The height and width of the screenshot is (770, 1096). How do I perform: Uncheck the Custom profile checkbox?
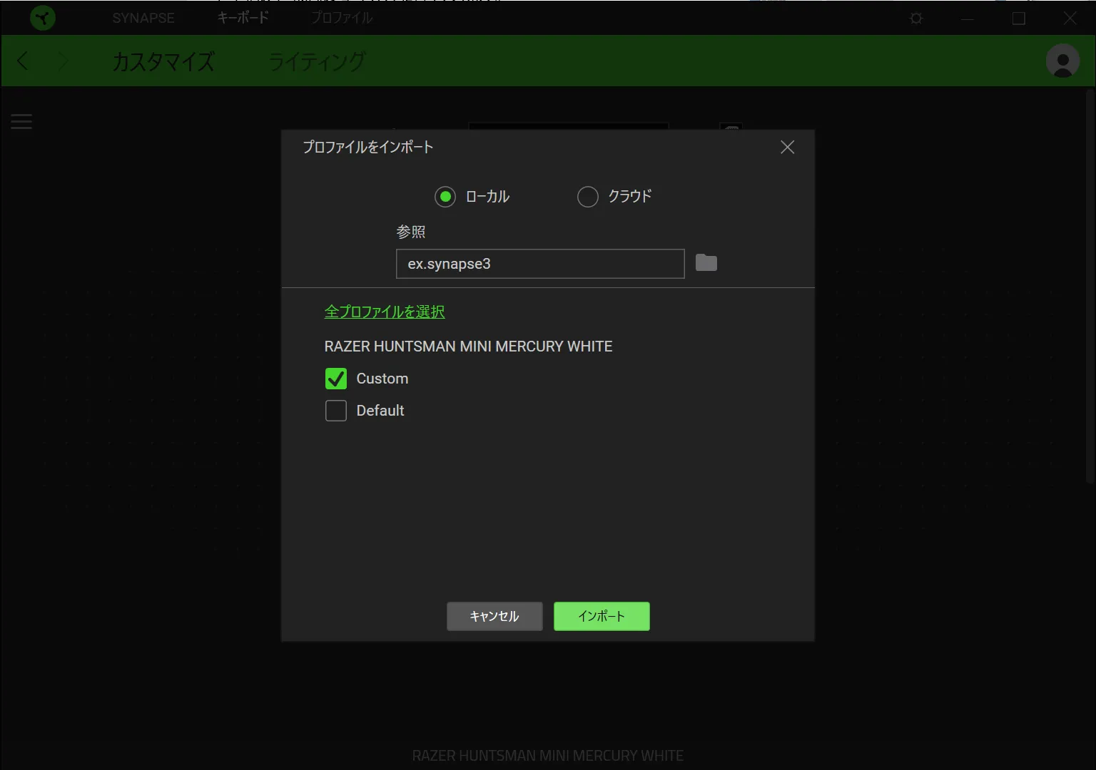tap(336, 379)
